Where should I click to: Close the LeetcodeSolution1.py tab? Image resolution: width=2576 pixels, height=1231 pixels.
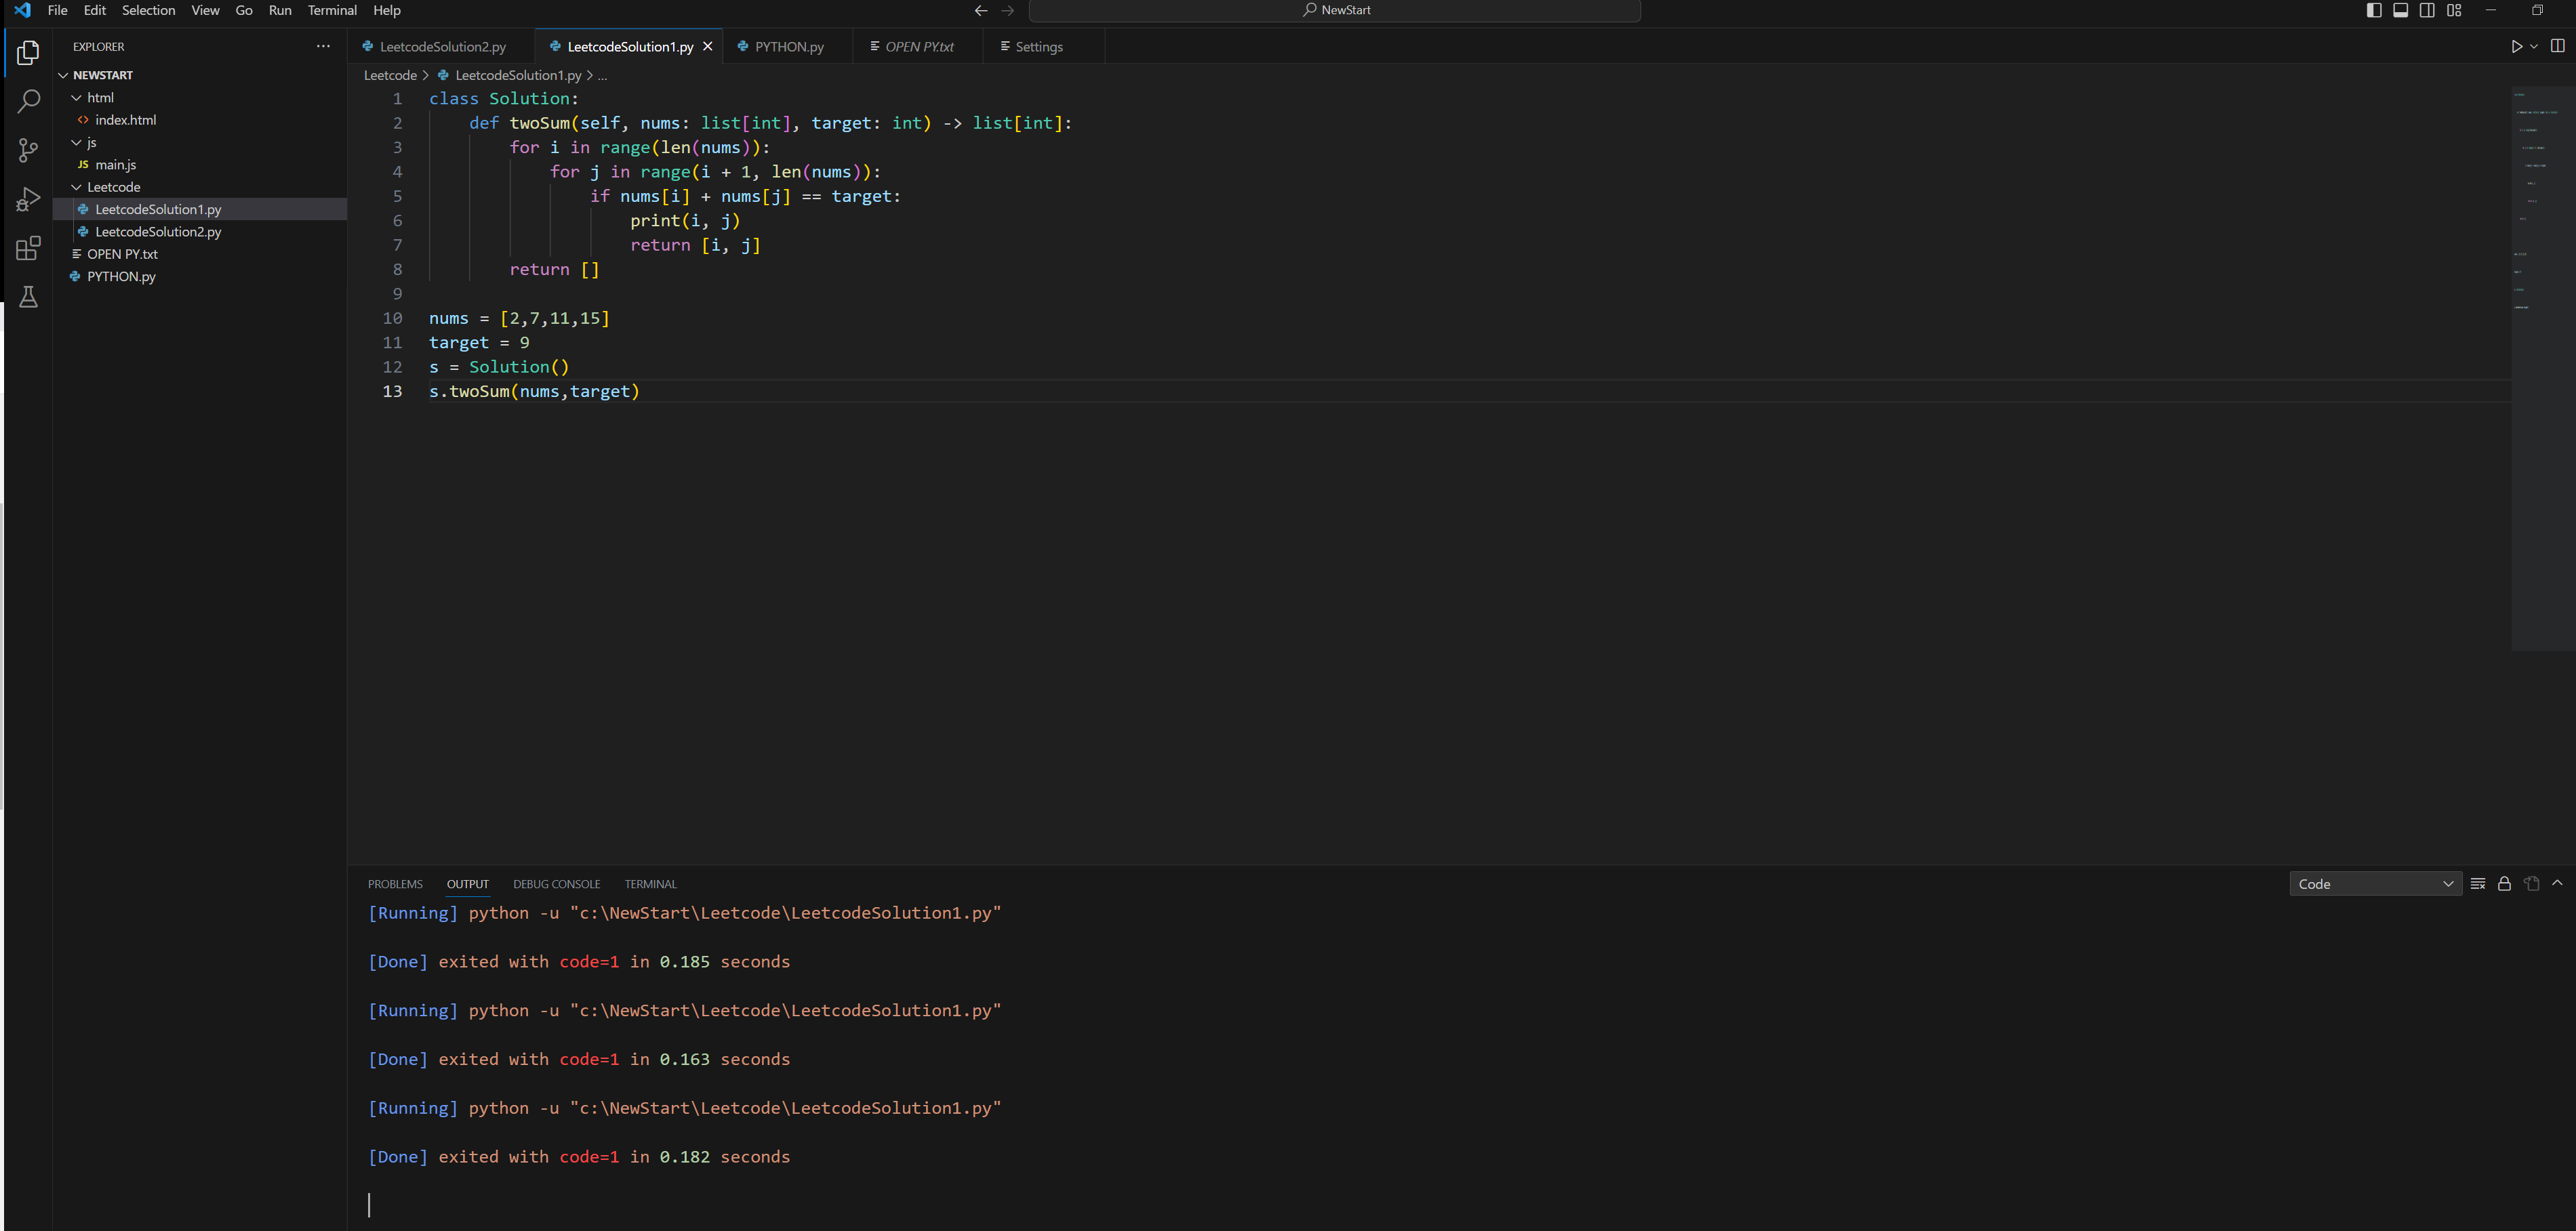[708, 46]
